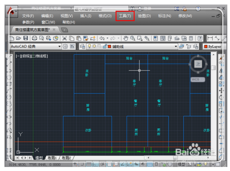Switch to the 布局1 layout tab
Screen dimensions: 230x171
point(52,158)
